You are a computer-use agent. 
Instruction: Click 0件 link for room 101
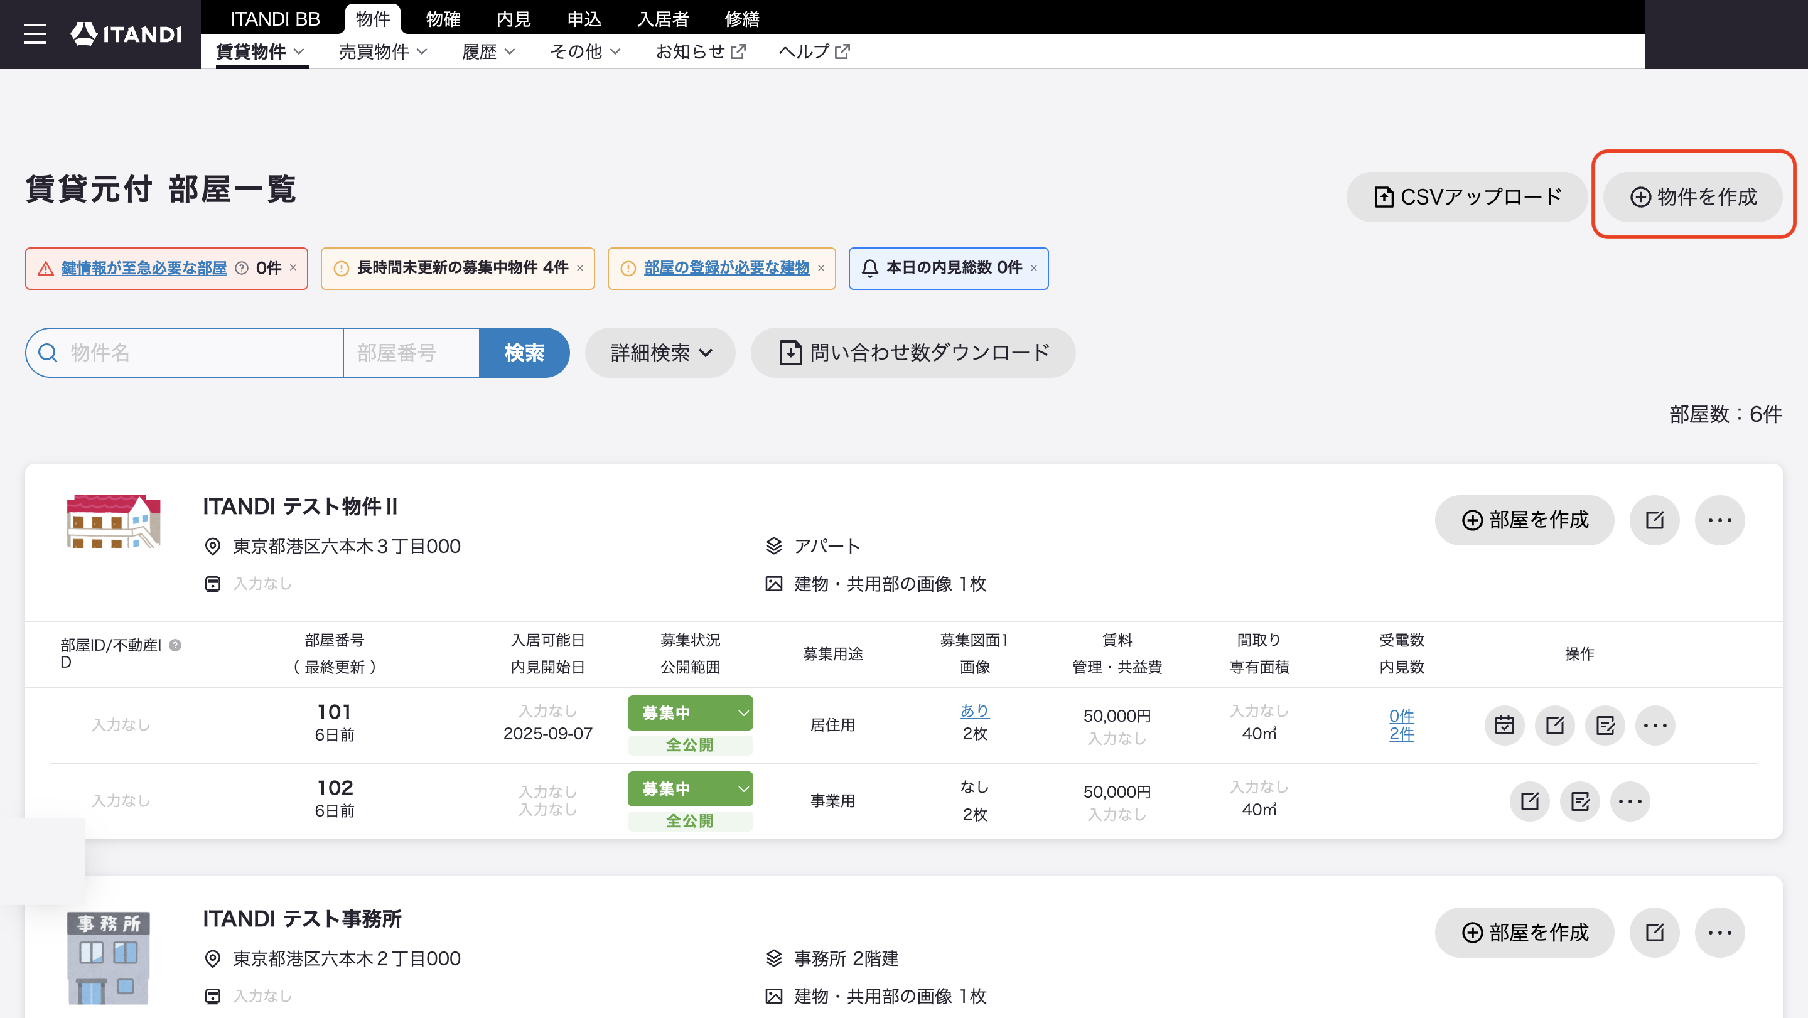[x=1402, y=715]
